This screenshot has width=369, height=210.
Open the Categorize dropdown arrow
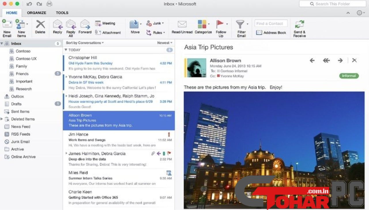[209, 24]
